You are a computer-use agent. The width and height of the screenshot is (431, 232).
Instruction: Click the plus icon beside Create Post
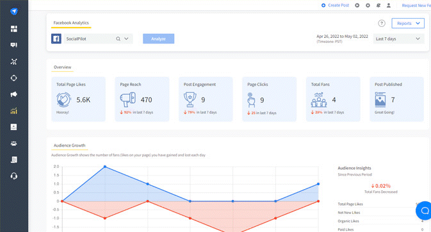click(x=323, y=5)
